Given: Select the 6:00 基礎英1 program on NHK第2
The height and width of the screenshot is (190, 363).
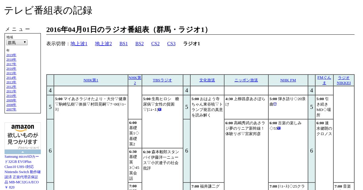Looking at the screenshot, I should [x=135, y=134].
